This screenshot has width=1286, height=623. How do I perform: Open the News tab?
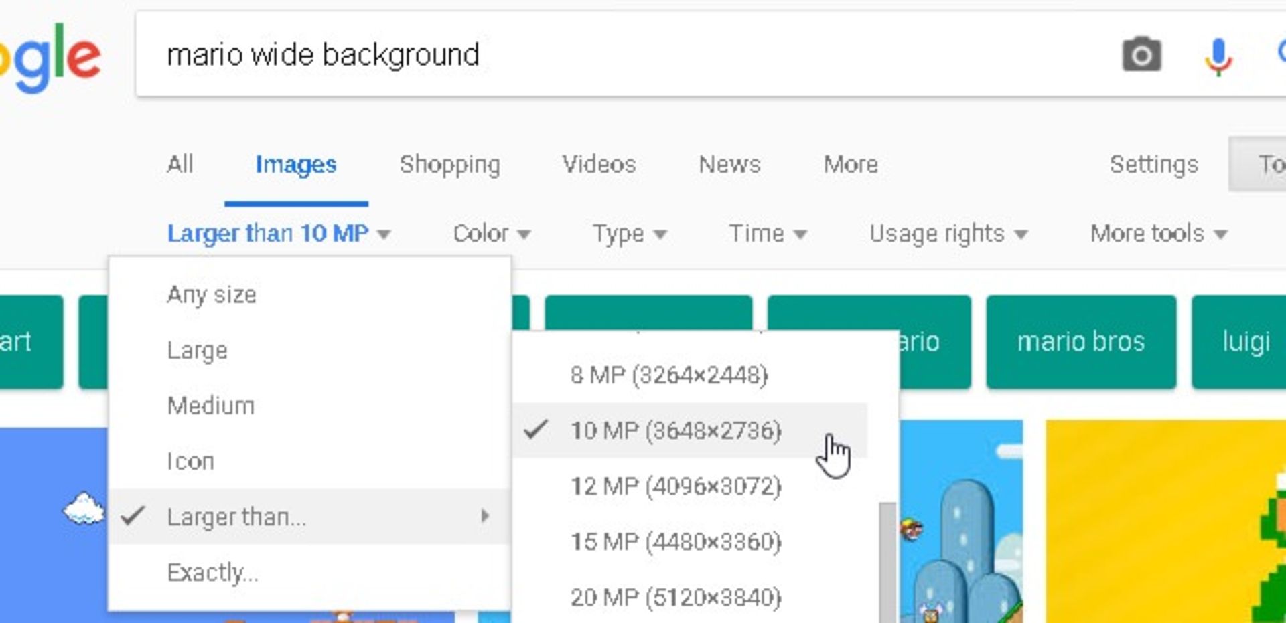point(729,165)
